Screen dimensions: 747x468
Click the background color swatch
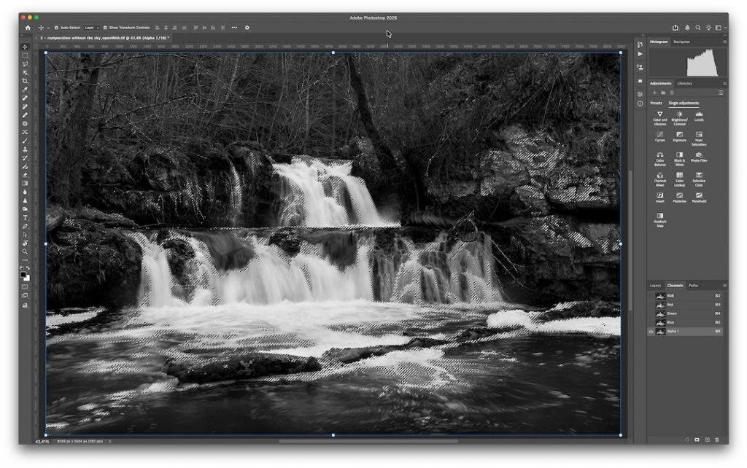[27, 278]
